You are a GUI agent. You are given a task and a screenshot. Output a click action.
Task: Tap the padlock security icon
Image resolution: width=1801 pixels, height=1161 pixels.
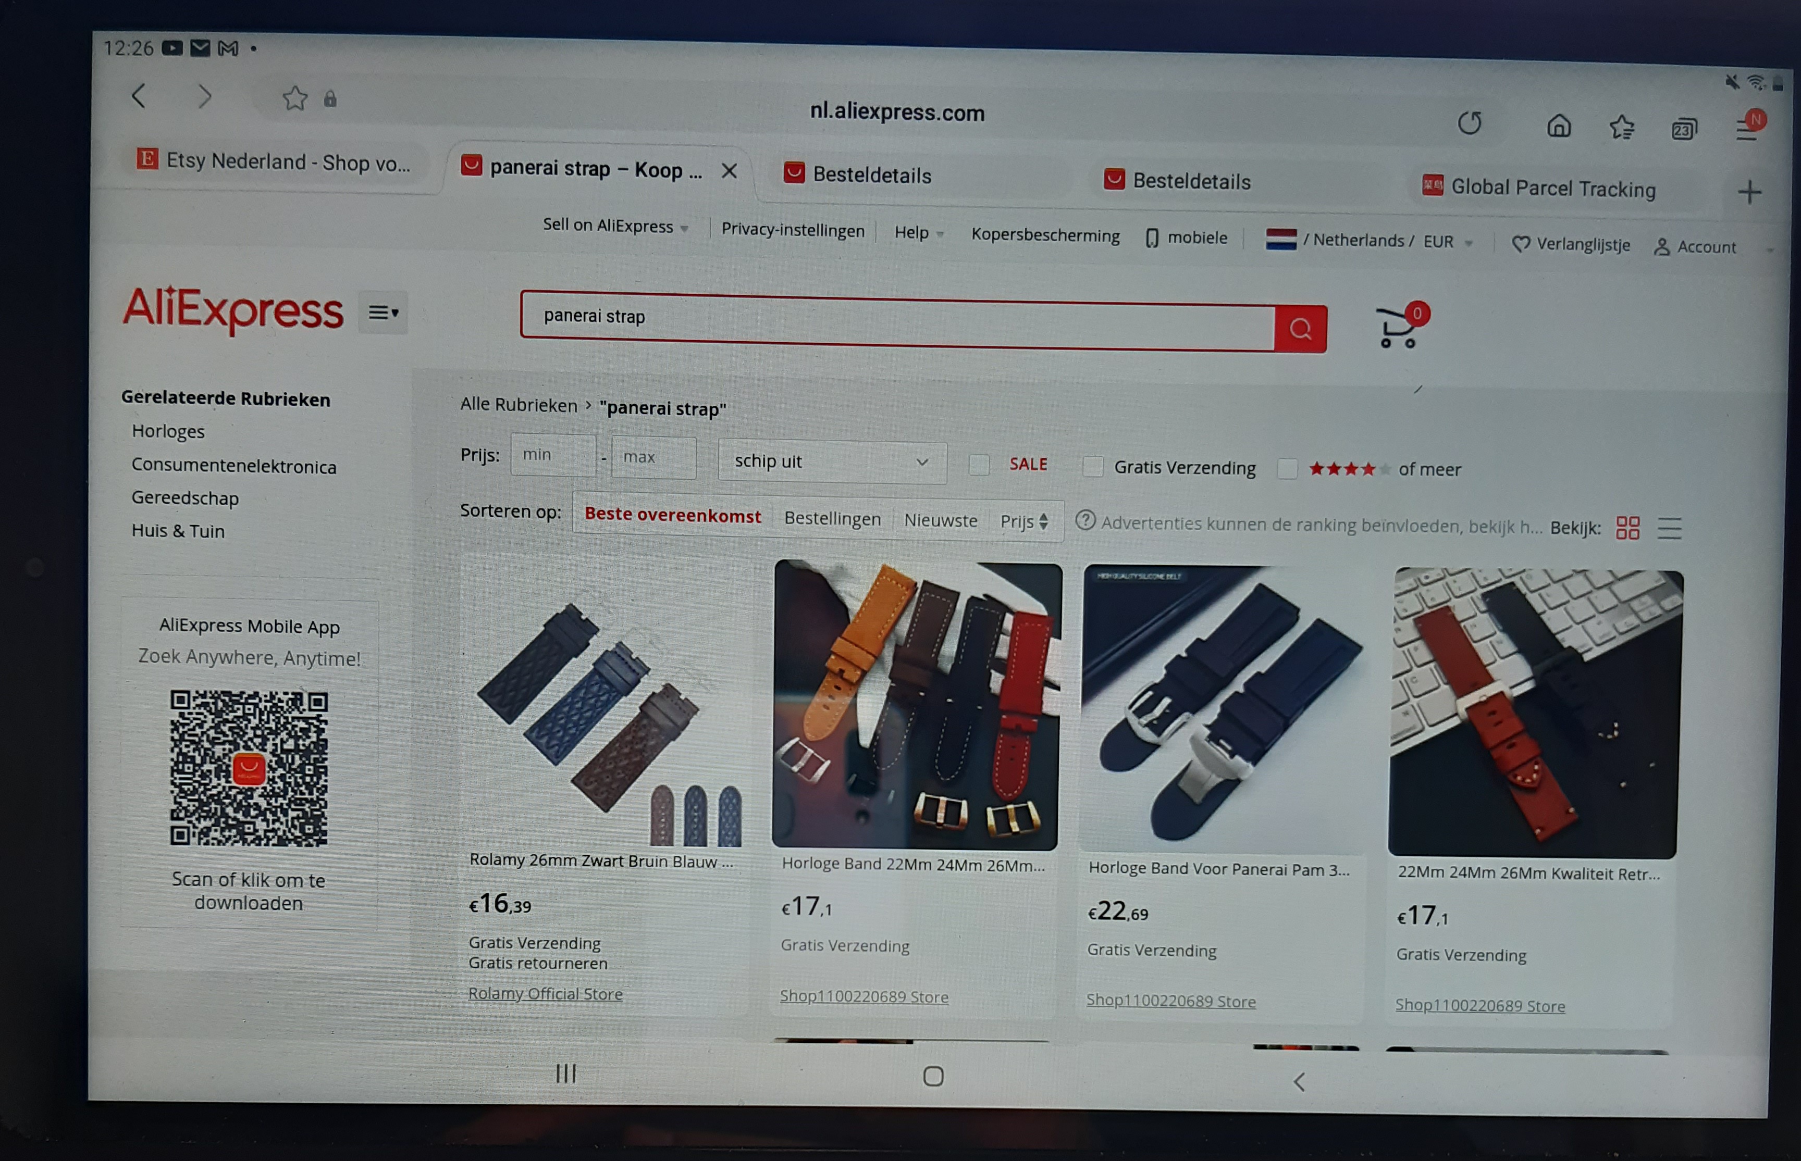coord(329,99)
